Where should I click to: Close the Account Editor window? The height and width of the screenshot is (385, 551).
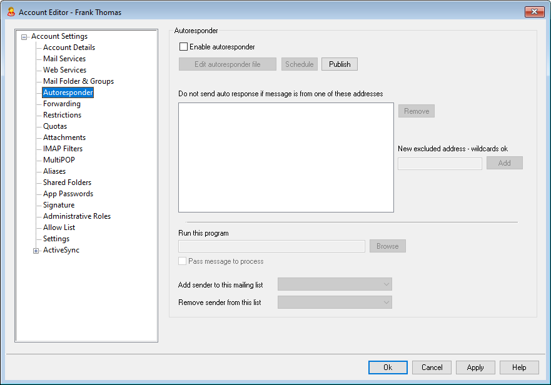point(533,12)
